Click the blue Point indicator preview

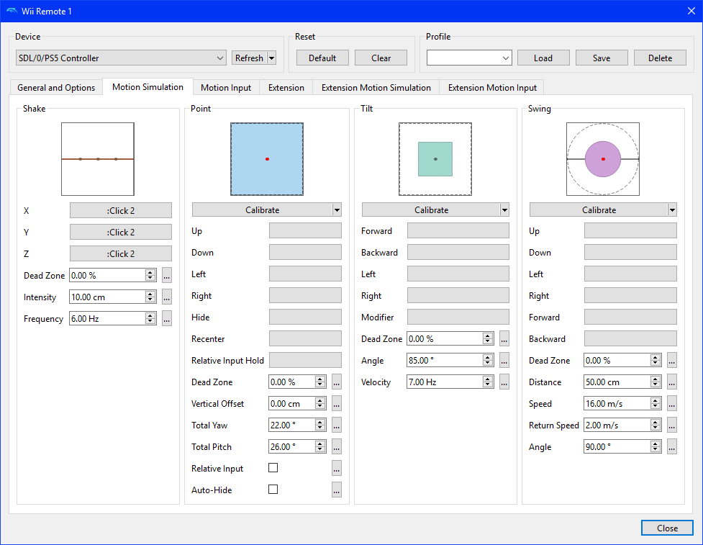pos(267,159)
